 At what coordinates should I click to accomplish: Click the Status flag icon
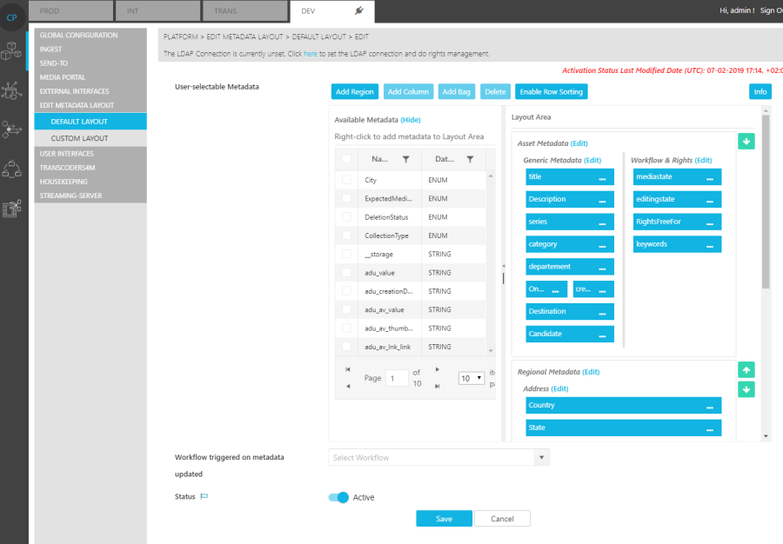point(204,497)
